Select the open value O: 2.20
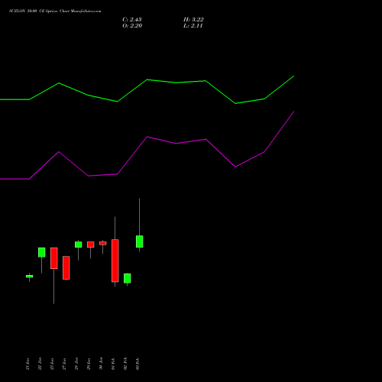Viewport: 382px width, 382px height. point(132,26)
